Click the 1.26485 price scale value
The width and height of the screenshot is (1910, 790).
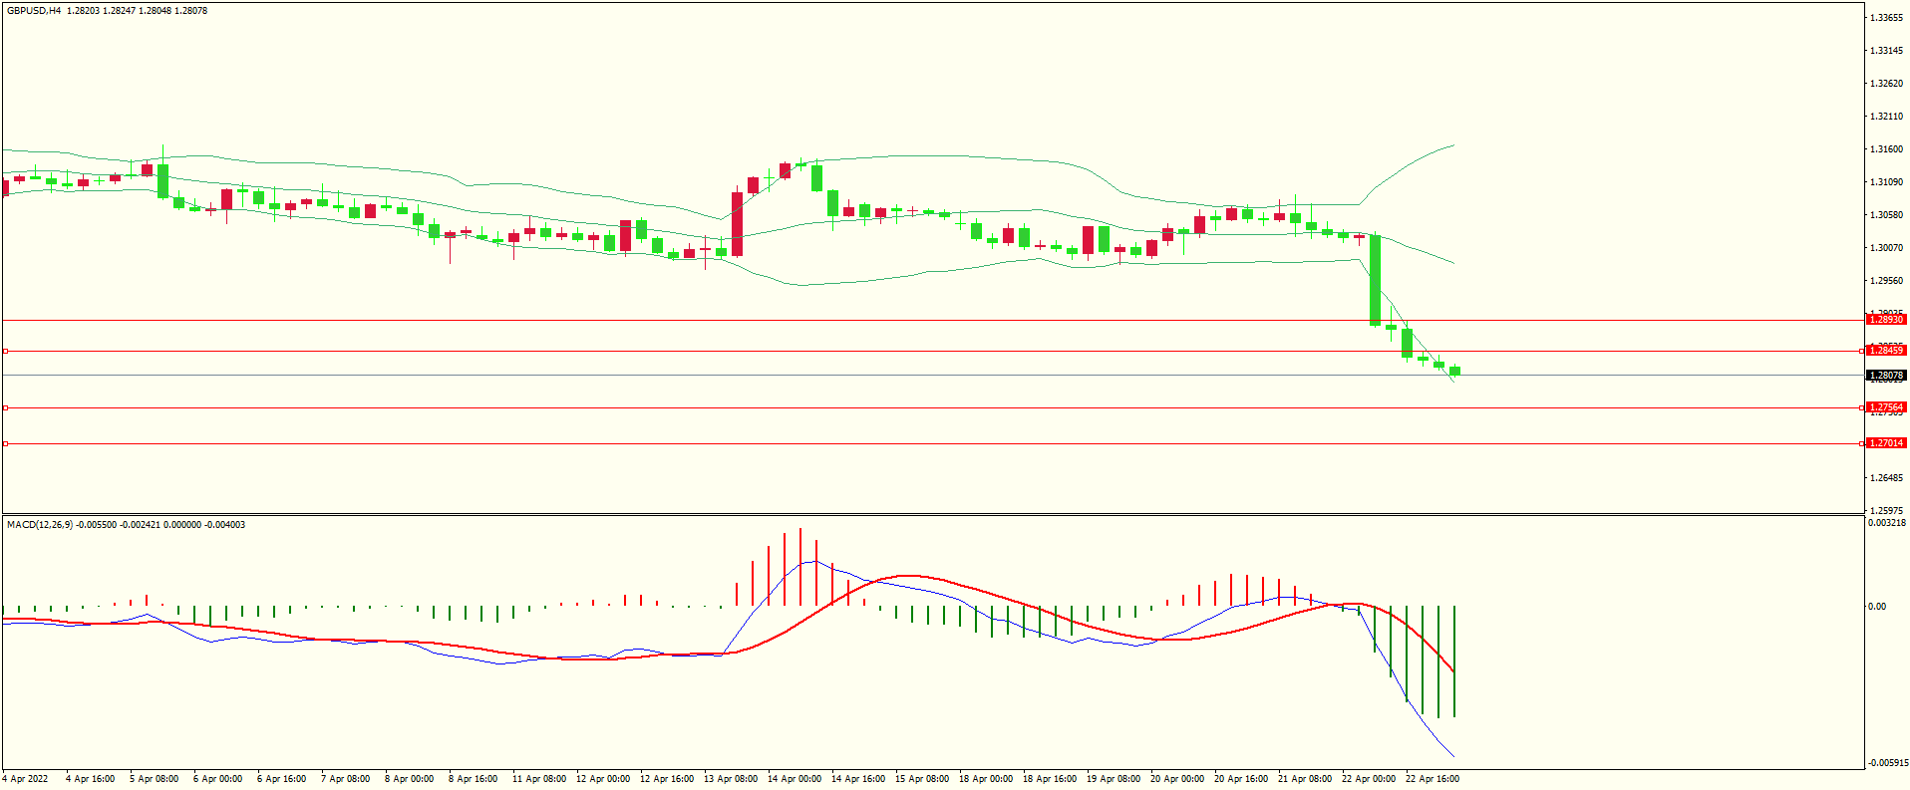click(x=1886, y=478)
